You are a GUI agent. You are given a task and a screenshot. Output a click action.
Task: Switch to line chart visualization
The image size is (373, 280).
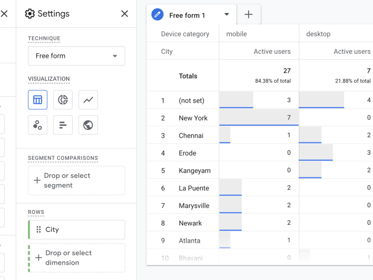click(x=88, y=100)
